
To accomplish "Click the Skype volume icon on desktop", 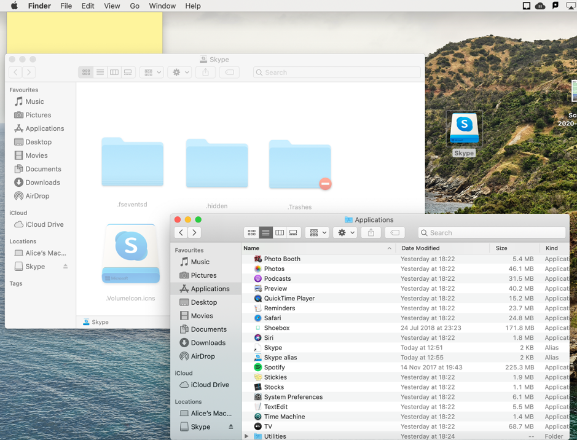I will coord(464,129).
